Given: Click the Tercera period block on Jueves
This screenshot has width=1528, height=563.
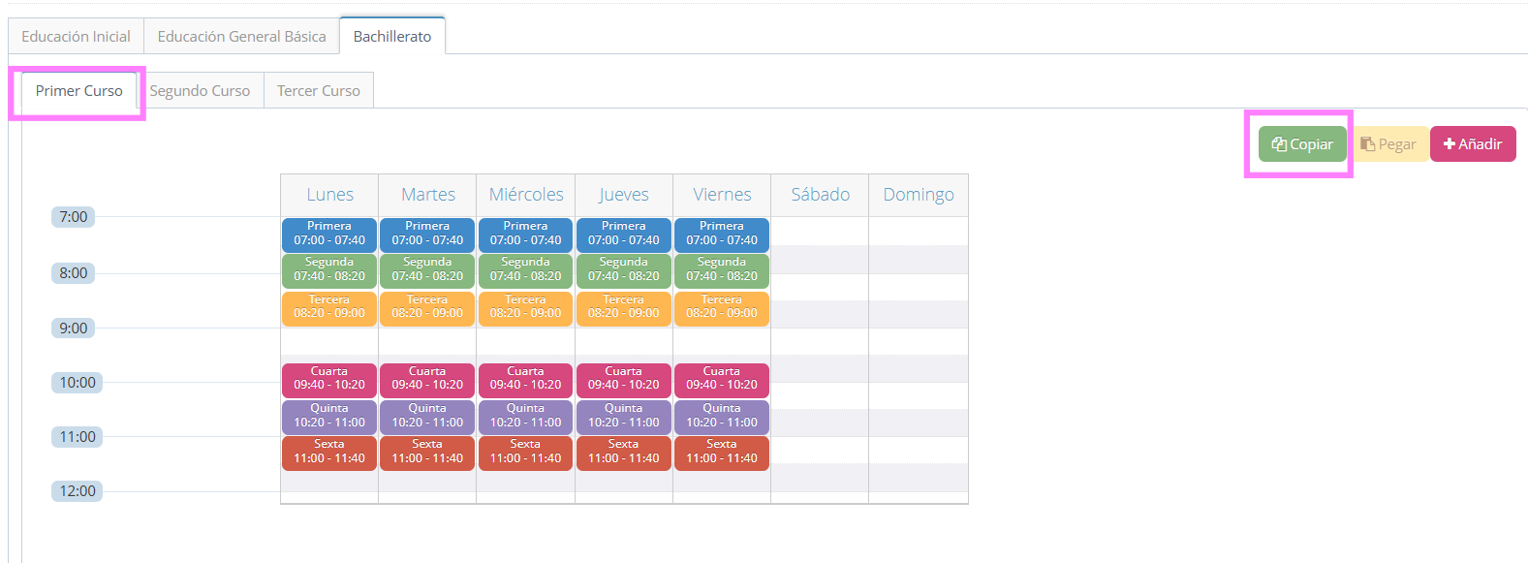Looking at the screenshot, I should (624, 308).
